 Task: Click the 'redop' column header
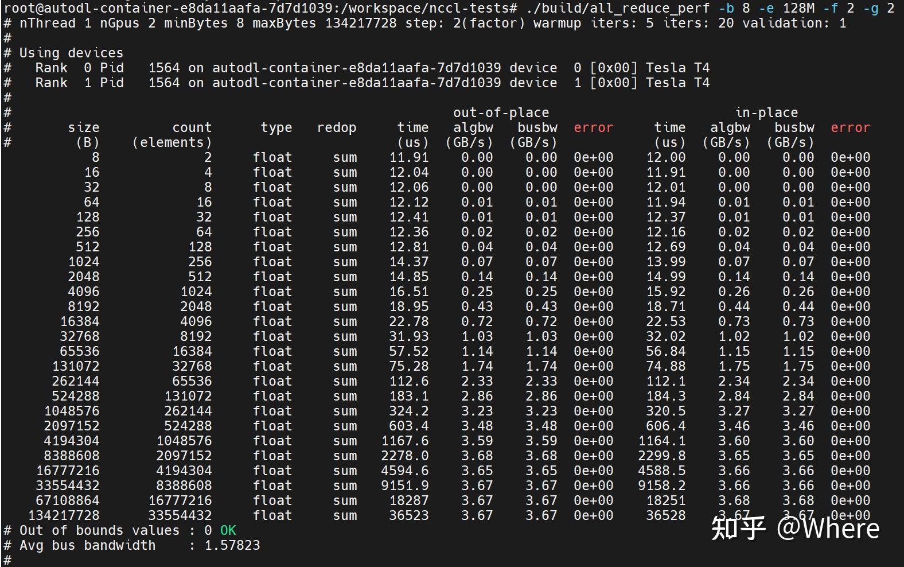tap(337, 127)
